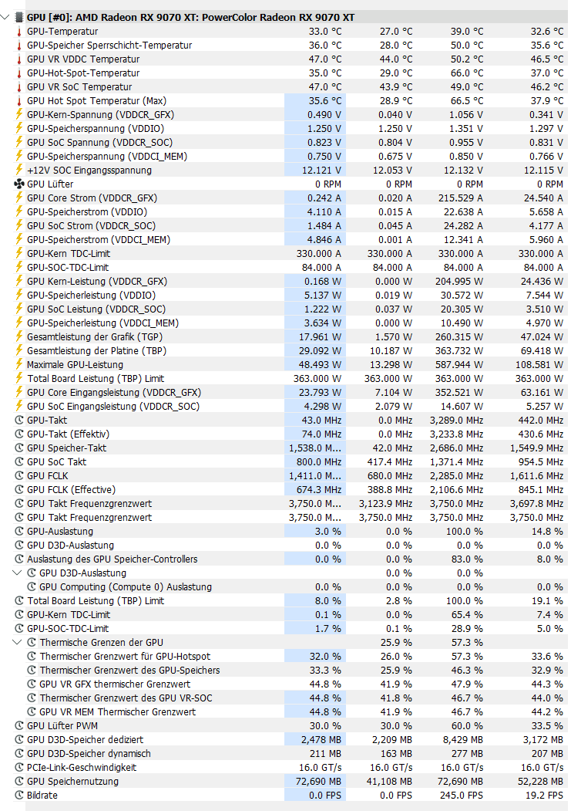The height and width of the screenshot is (811, 581).
Task: Click the 245.0 FPS maximum Bildrate value
Action: 462,795
